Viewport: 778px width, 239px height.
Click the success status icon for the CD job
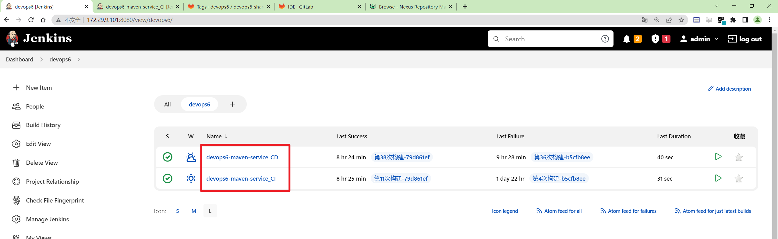point(168,157)
